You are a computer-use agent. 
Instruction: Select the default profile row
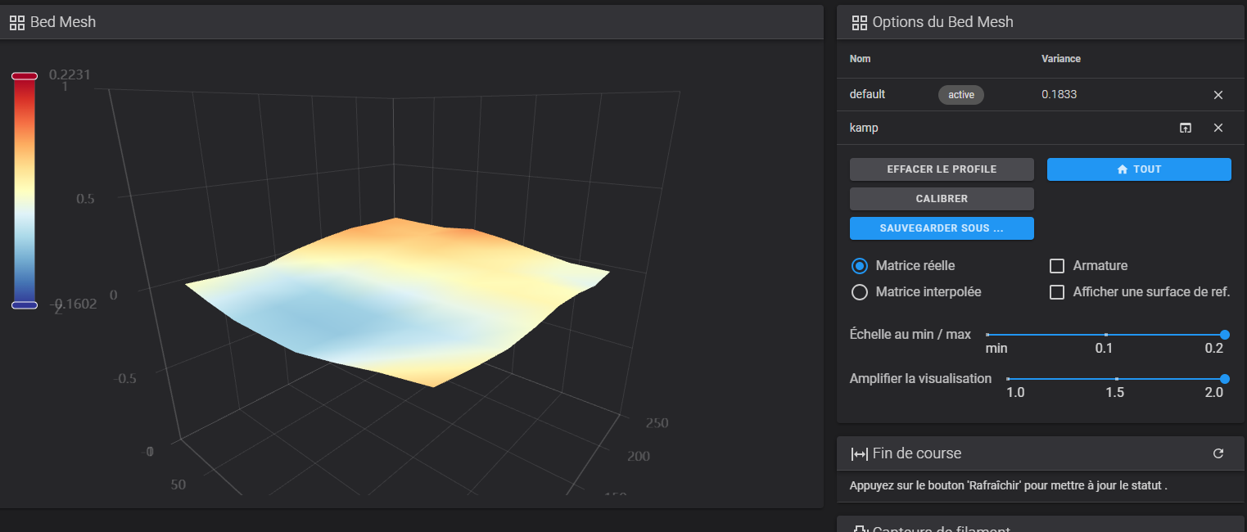(1041, 95)
